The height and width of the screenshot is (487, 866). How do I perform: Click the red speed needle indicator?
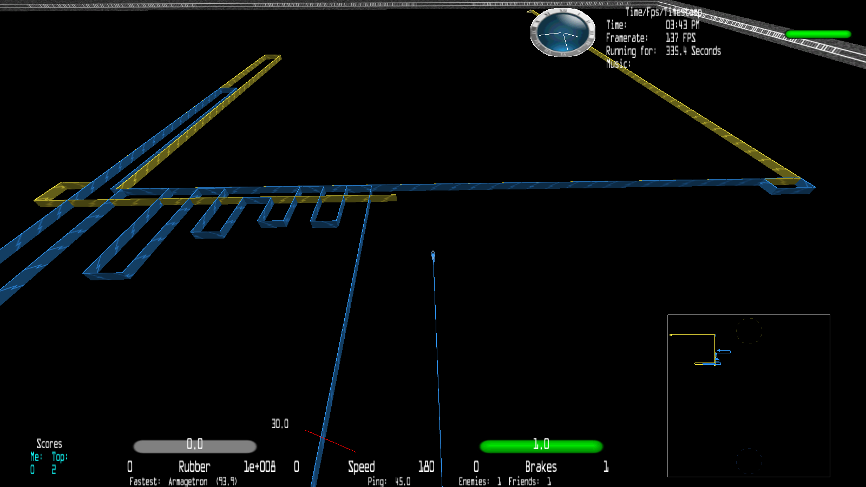[x=331, y=442]
